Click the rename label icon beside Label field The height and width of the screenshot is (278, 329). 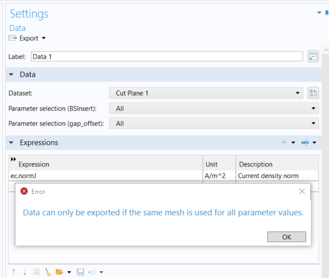click(313, 57)
